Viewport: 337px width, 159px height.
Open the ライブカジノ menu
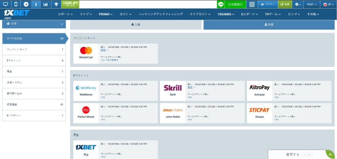coord(200,14)
